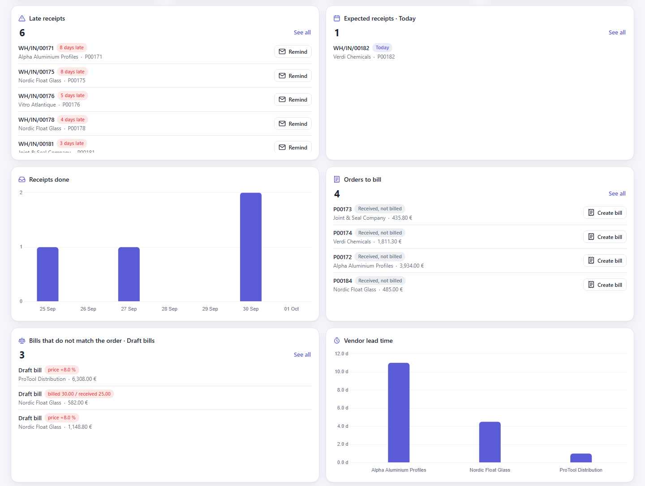Click the ProTool Distribution lead time bar
The image size is (645, 486).
pos(581,458)
